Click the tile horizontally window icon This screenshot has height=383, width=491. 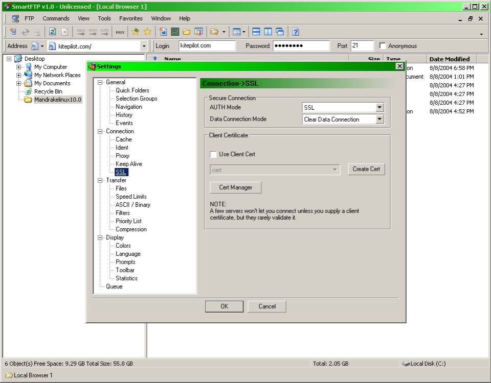[256, 32]
